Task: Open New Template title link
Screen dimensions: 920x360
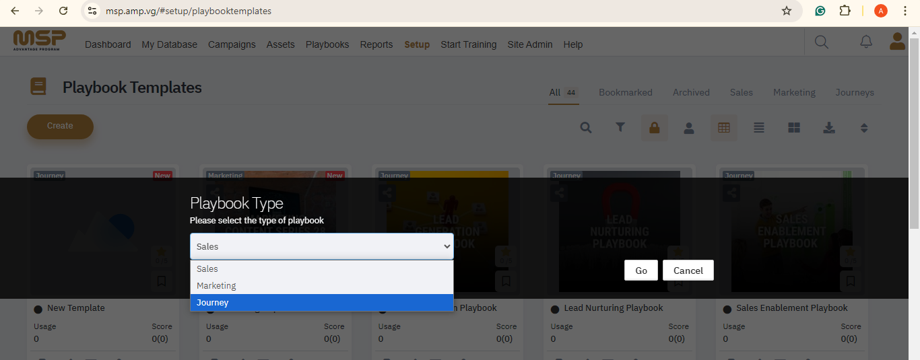Action: [x=76, y=308]
